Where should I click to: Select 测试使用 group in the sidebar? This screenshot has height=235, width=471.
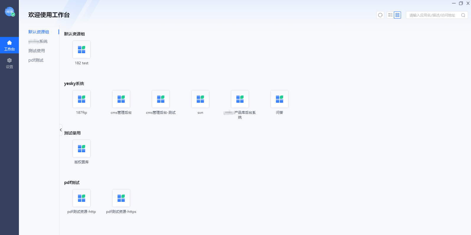[37, 51]
